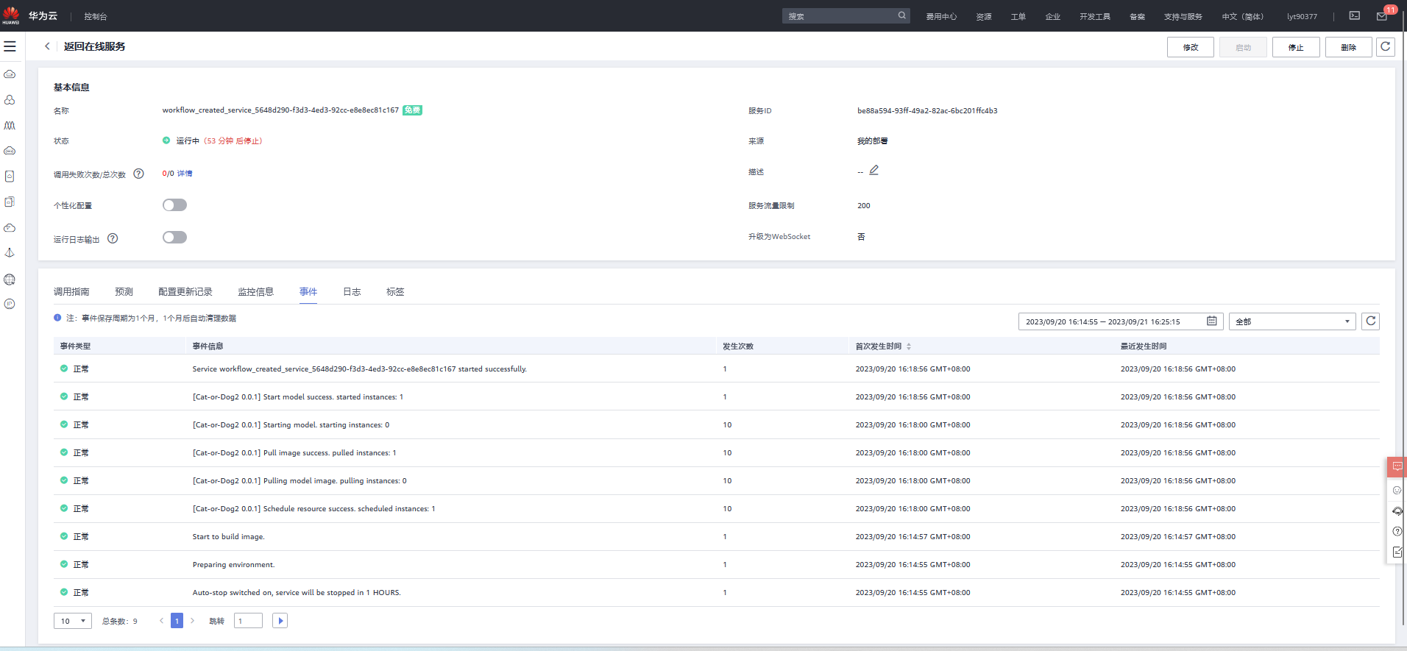Click the 删除 button
The width and height of the screenshot is (1407, 651).
1349,47
